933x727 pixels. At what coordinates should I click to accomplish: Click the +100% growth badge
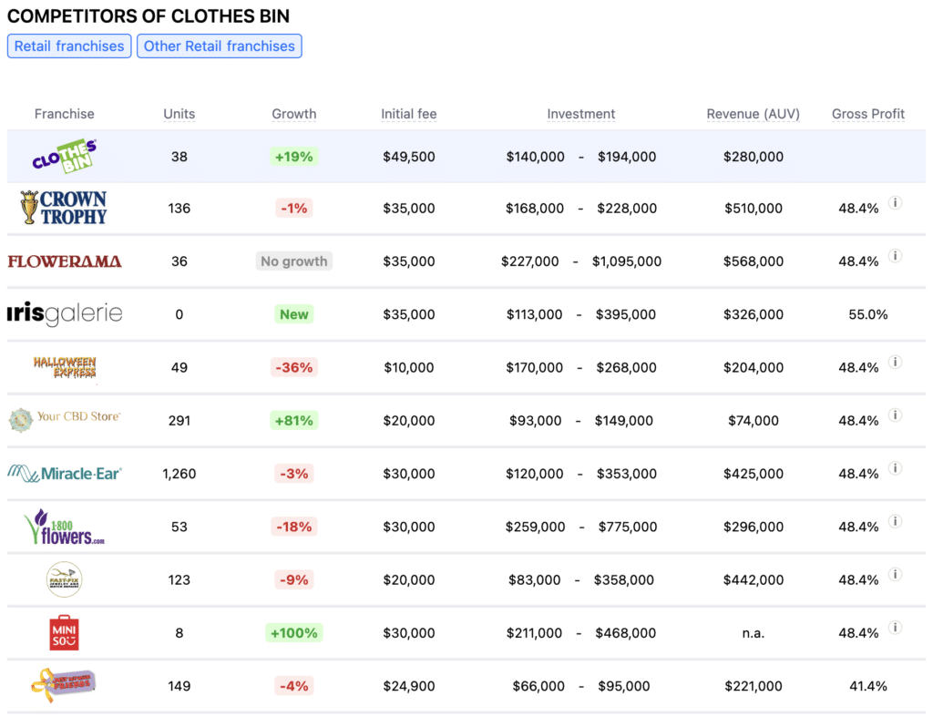point(294,632)
